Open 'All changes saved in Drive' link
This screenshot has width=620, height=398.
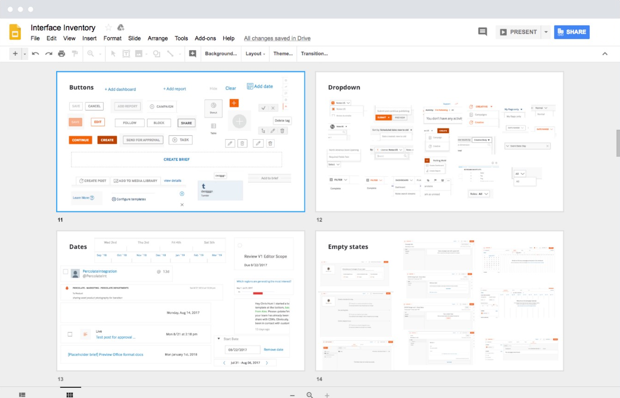[277, 38]
